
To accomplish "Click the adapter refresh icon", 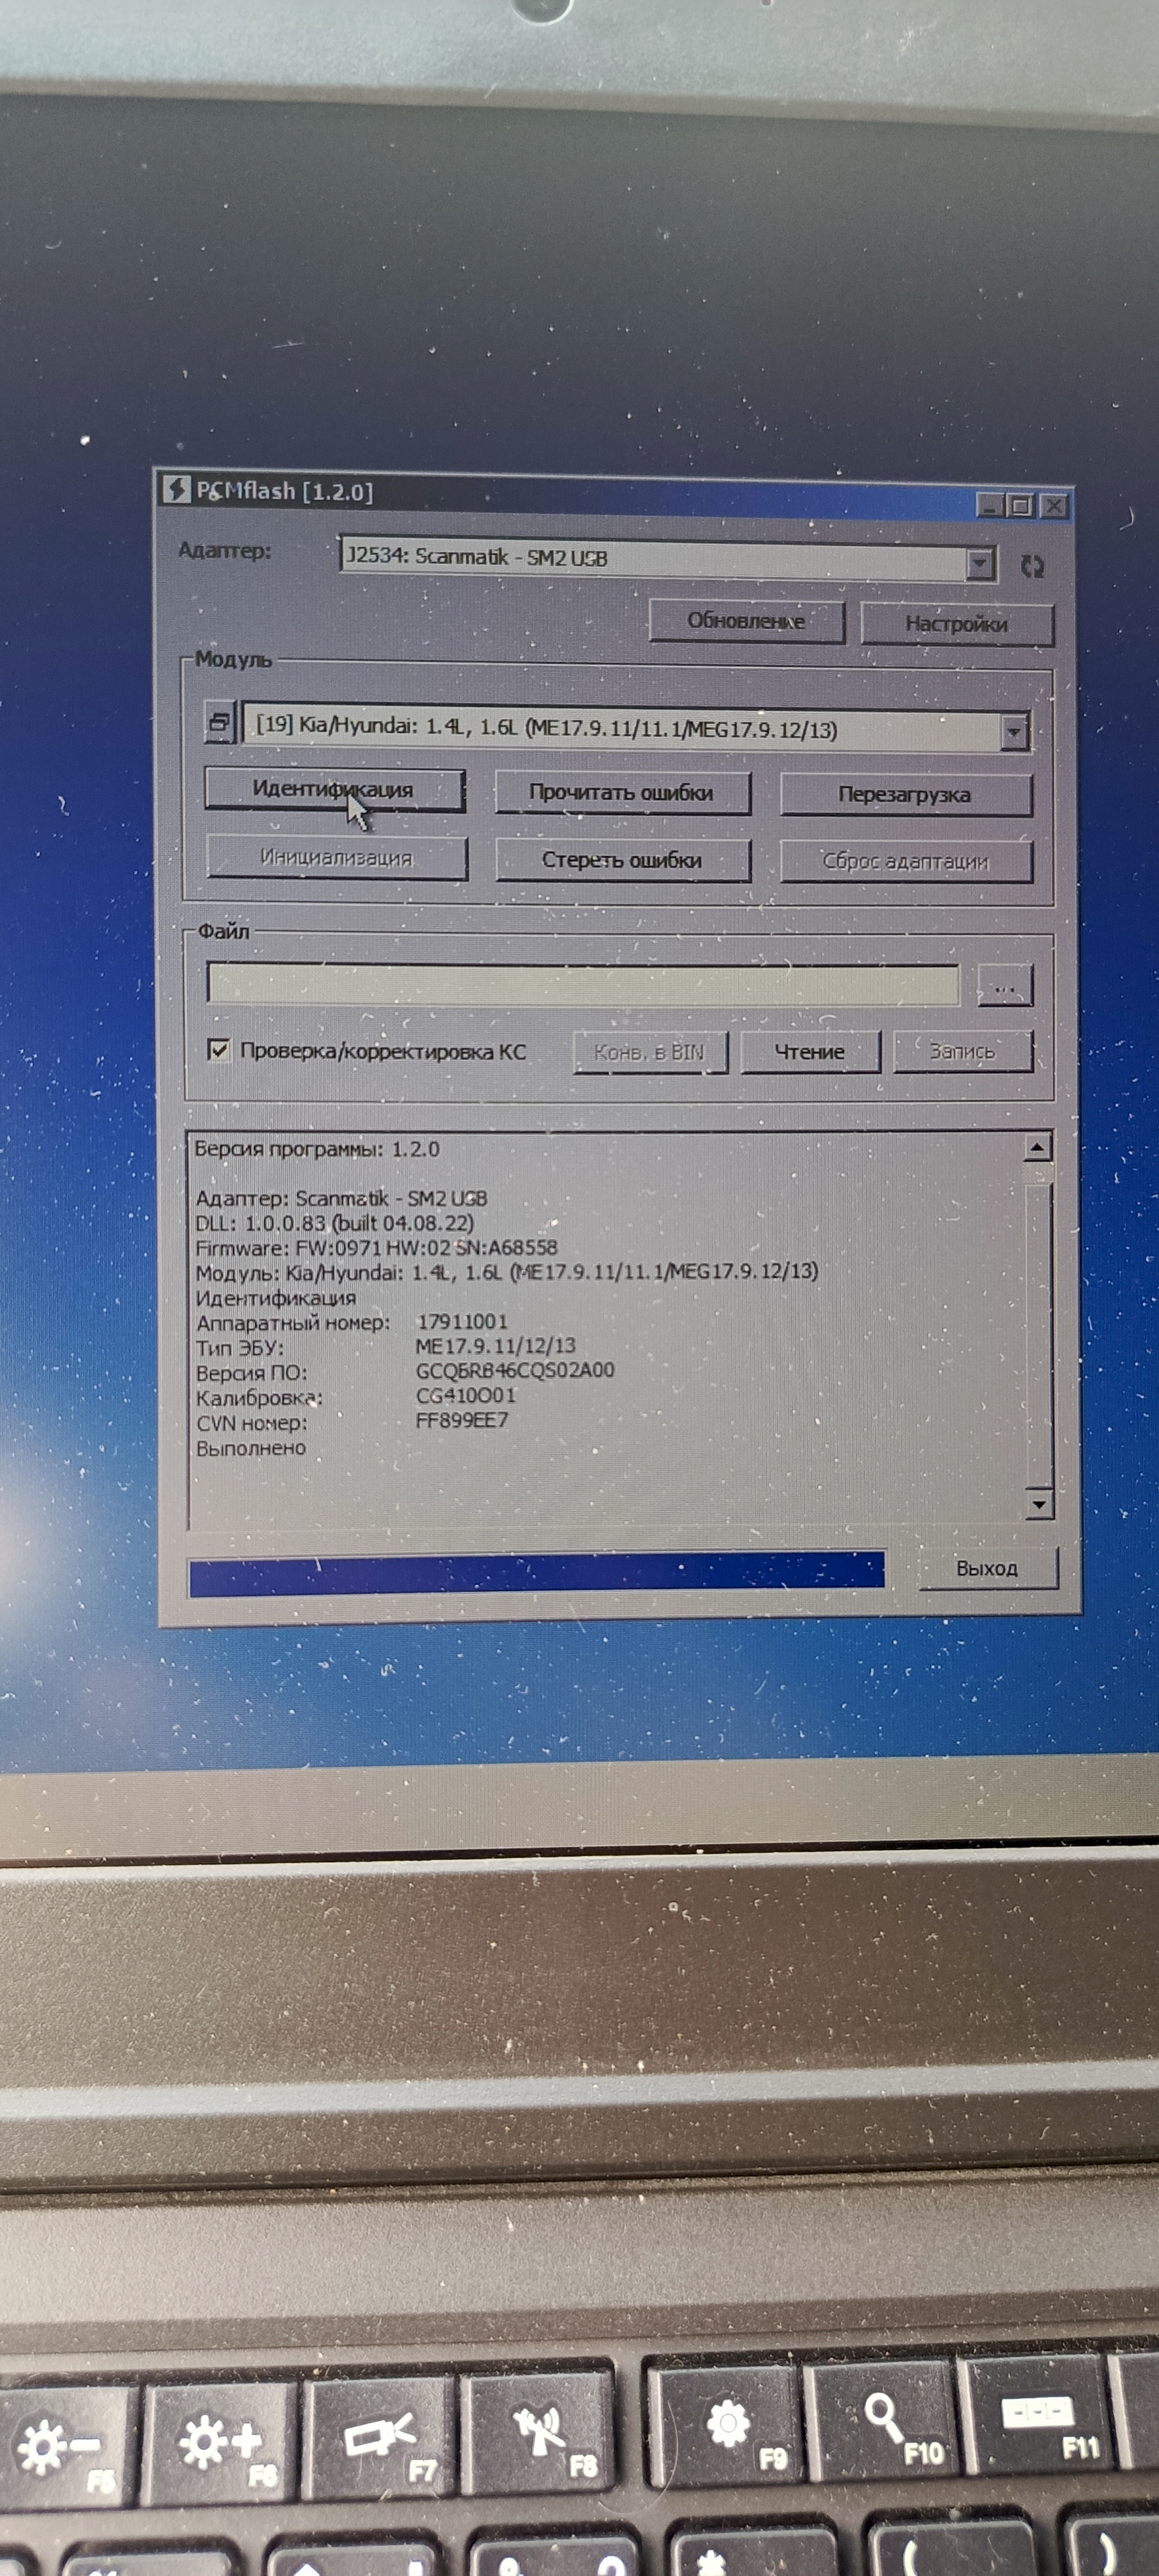I will point(1032,566).
